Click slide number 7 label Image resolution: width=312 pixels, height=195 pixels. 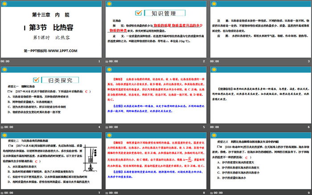click(x=99, y=193)
